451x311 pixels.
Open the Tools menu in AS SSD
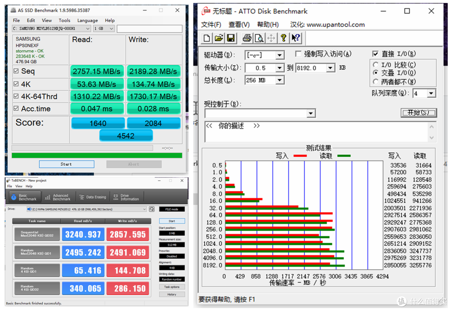pos(64,20)
